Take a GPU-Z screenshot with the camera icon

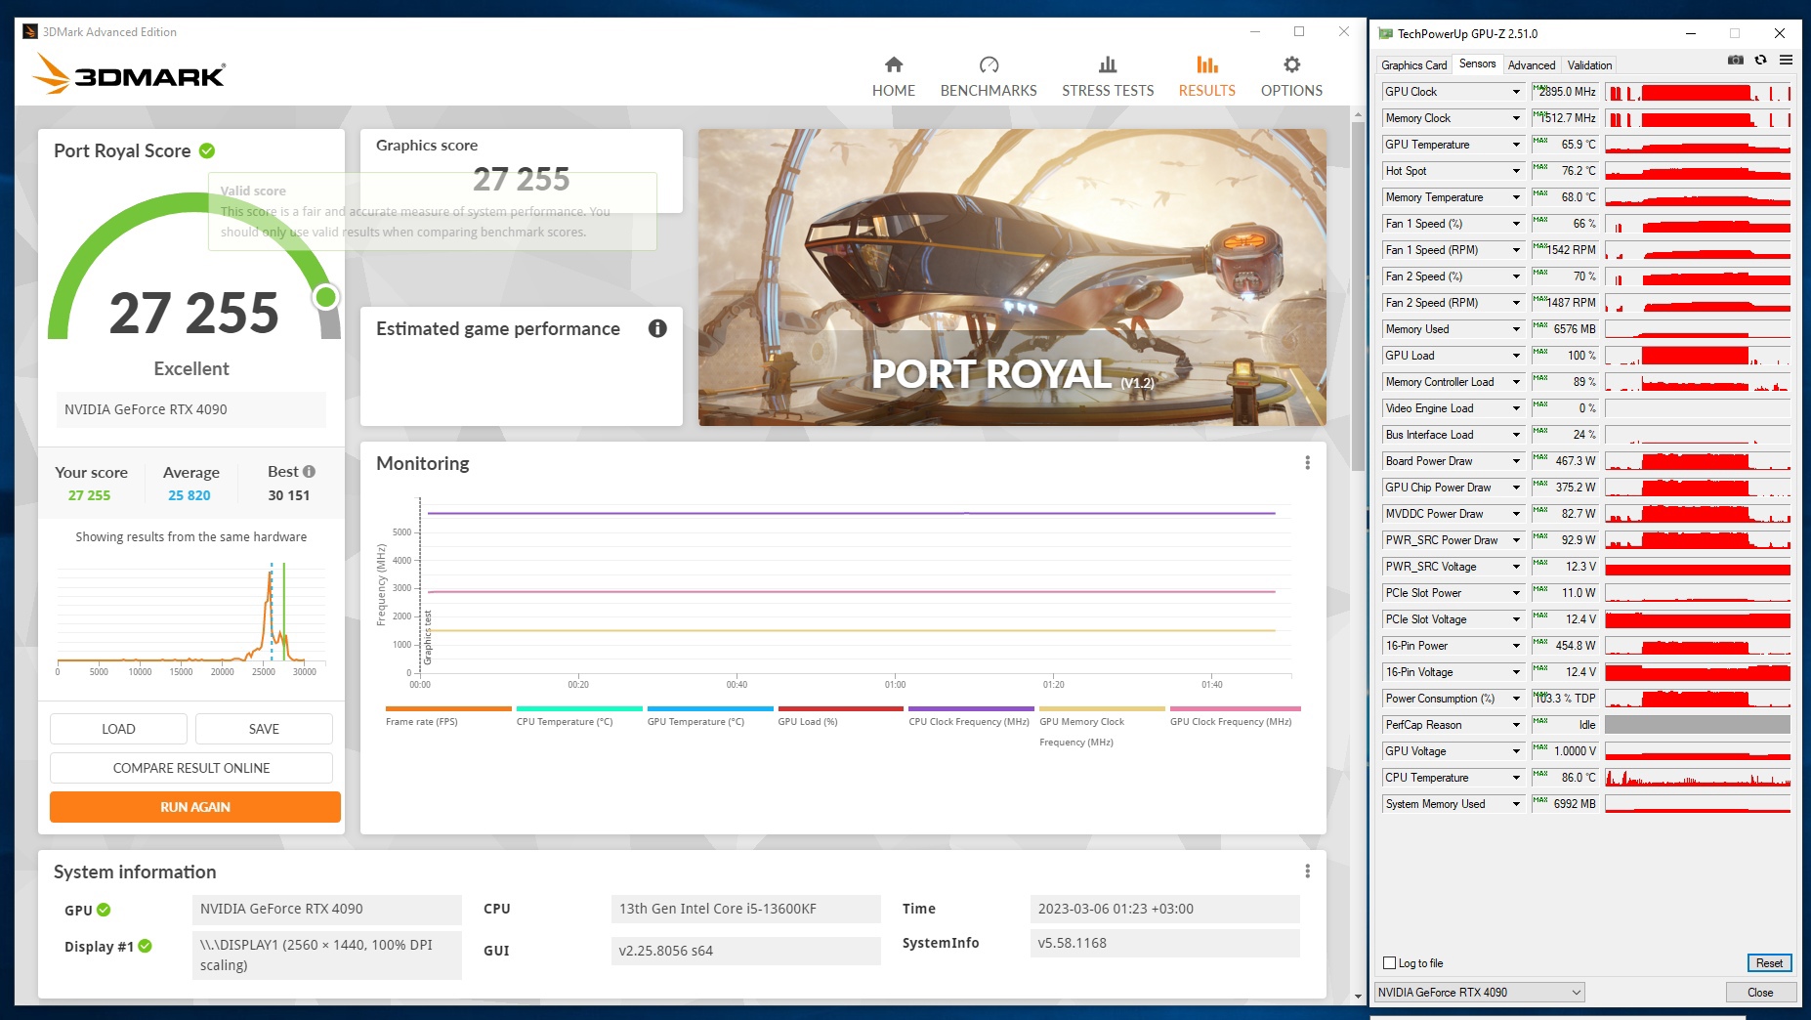pos(1735,61)
